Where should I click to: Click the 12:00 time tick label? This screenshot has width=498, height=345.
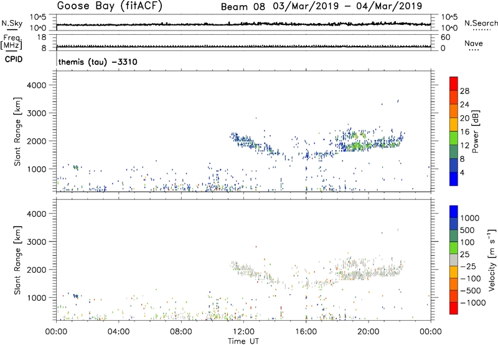pyautogui.click(x=243, y=332)
